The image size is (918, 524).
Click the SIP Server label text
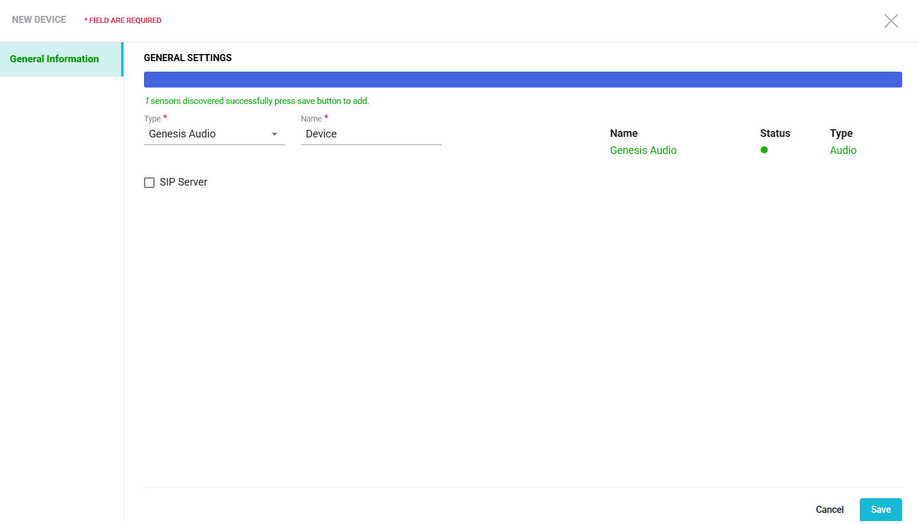click(x=183, y=182)
